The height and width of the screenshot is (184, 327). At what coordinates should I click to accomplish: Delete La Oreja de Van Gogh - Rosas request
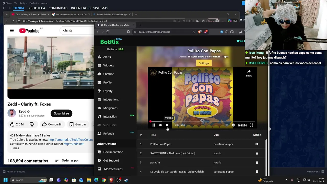coord(257,172)
